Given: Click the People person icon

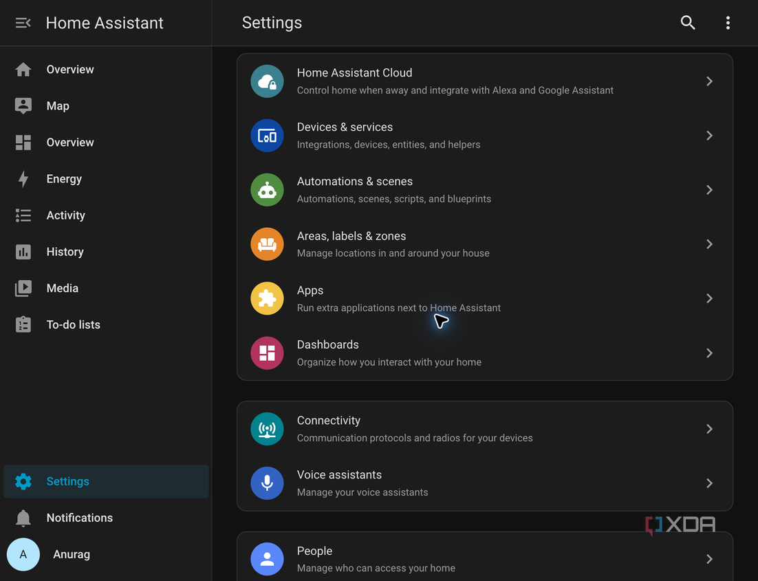Looking at the screenshot, I should coord(267,559).
